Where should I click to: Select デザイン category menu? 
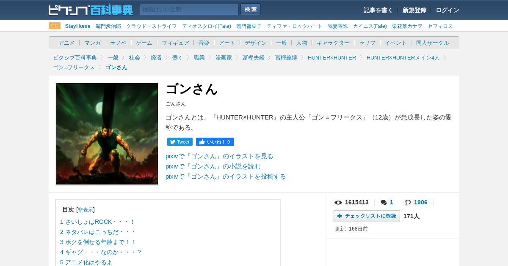tap(256, 43)
